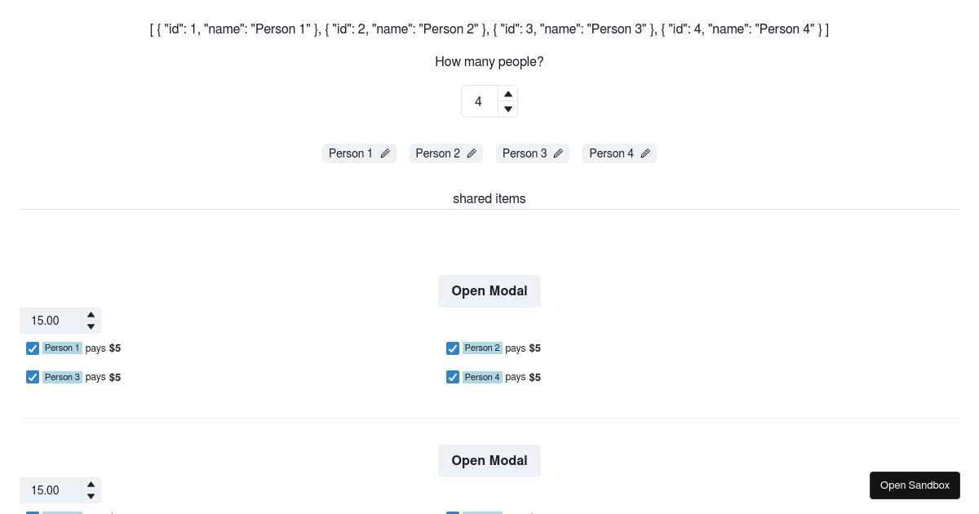Open the modal for the first shared item

coord(489,290)
